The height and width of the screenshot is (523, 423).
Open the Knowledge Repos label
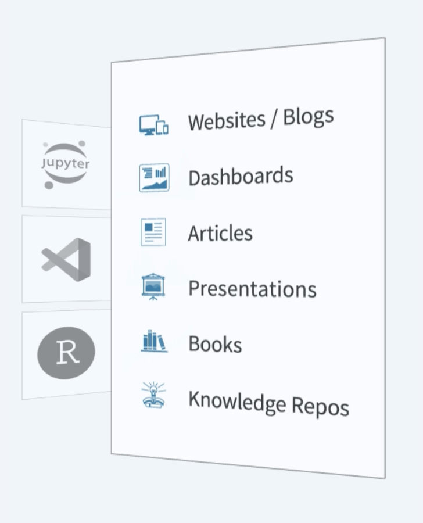[x=268, y=403]
